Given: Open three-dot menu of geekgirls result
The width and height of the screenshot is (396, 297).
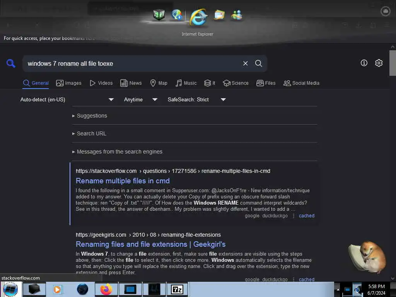Looking at the screenshot, I should (x=293, y=279).
